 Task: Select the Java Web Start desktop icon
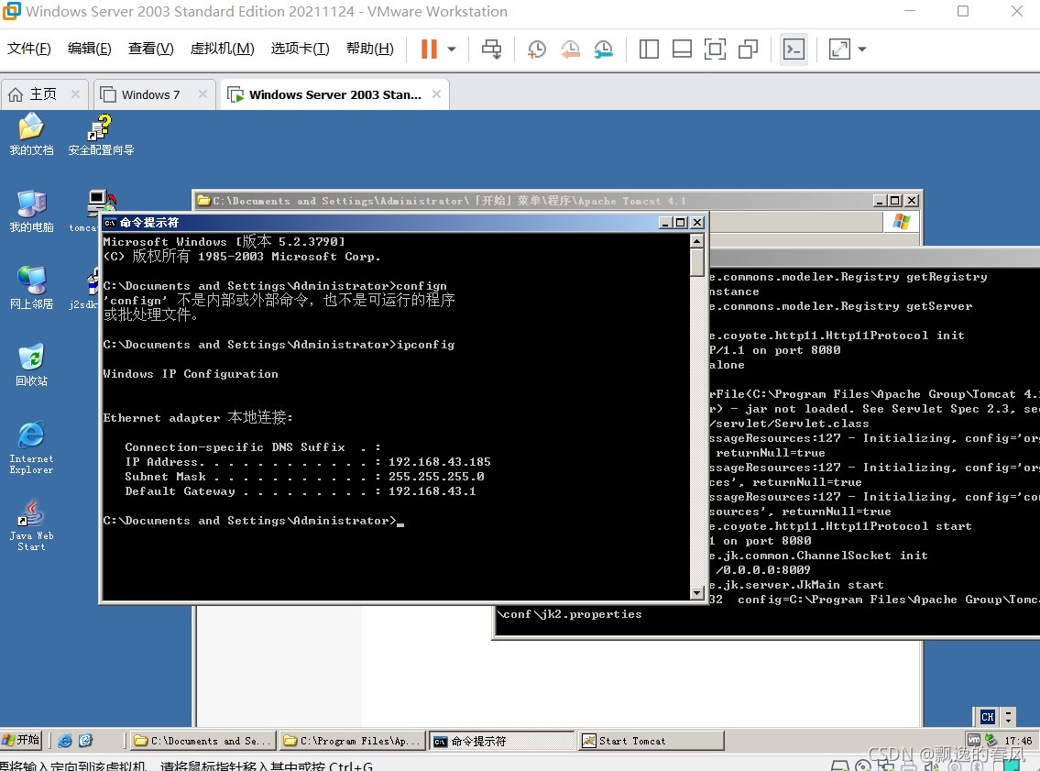31,524
